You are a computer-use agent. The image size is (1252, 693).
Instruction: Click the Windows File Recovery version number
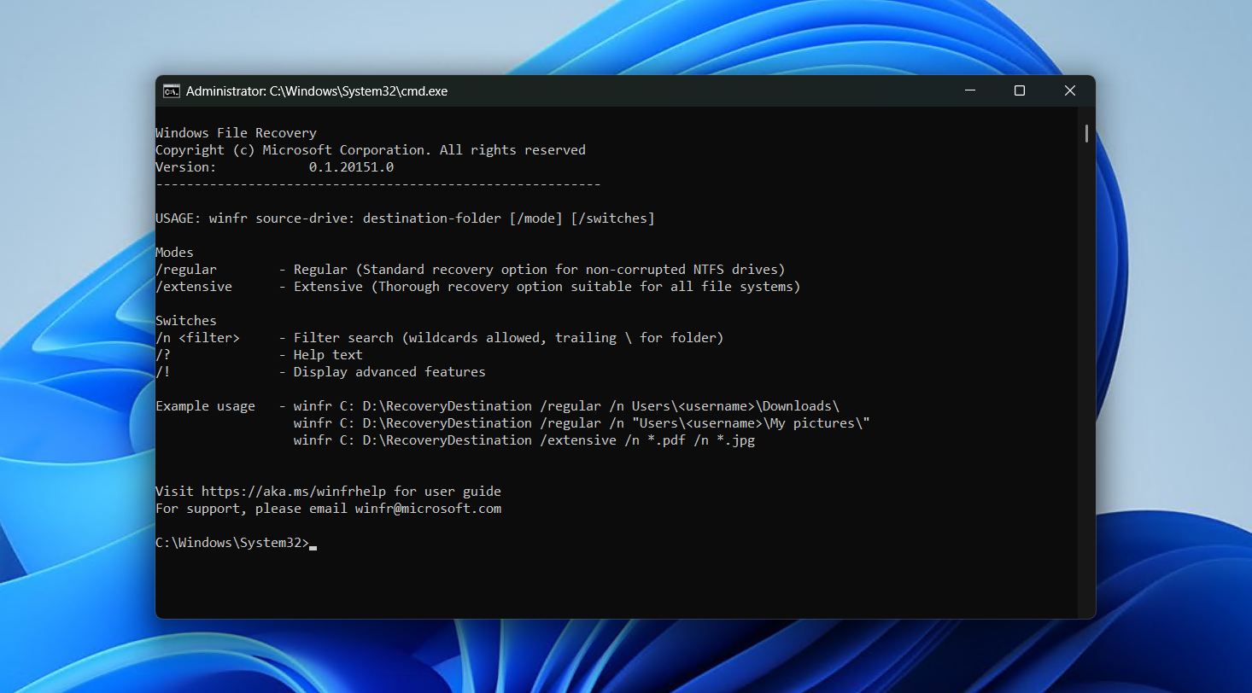pyautogui.click(x=352, y=166)
